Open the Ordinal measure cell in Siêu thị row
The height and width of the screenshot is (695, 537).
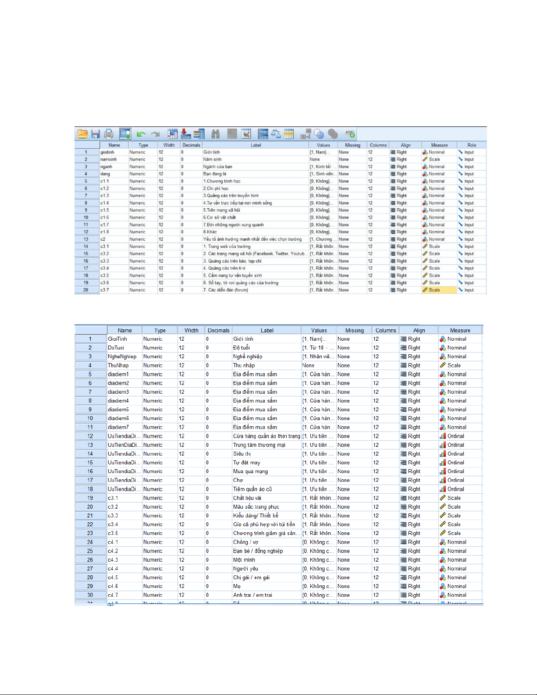(x=459, y=454)
